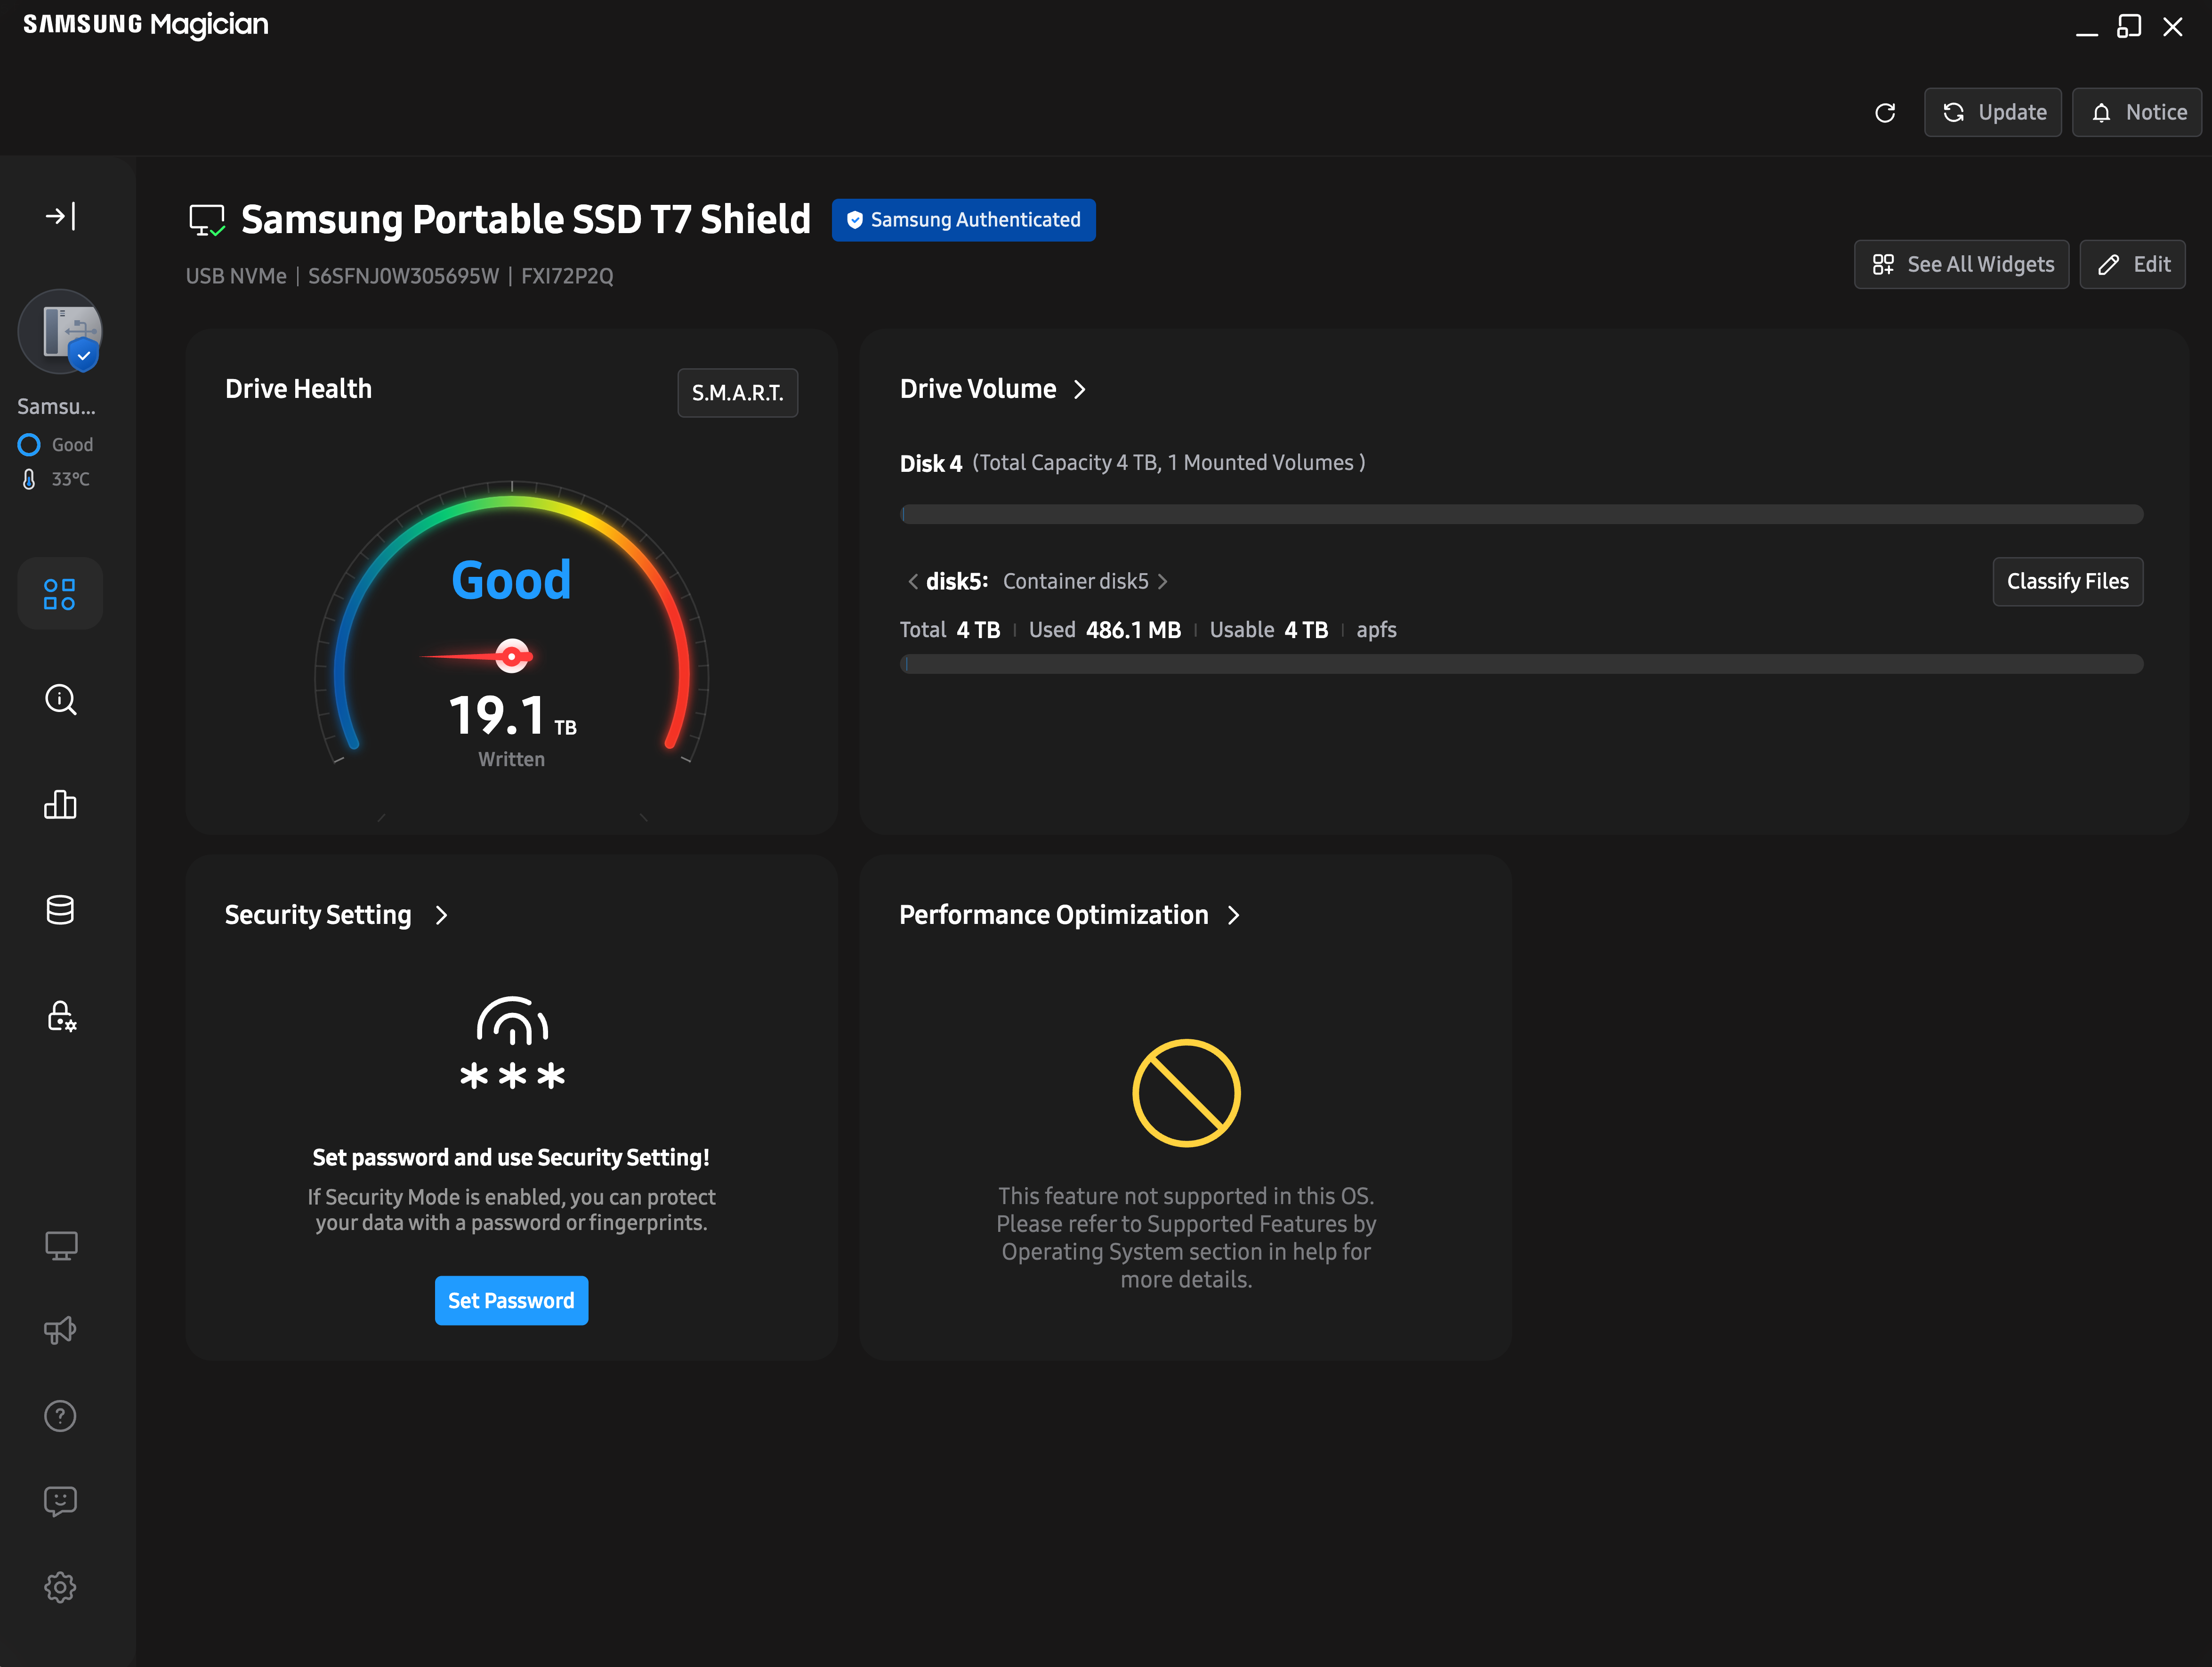Open Data Management database icon in sidebar

point(60,910)
